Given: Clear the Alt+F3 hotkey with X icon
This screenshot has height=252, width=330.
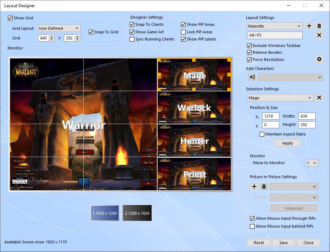Looking at the screenshot, I should 319,35.
